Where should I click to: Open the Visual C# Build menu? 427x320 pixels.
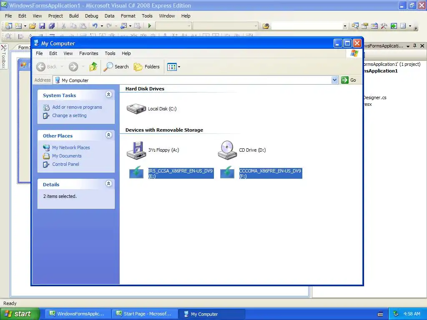tap(74, 16)
